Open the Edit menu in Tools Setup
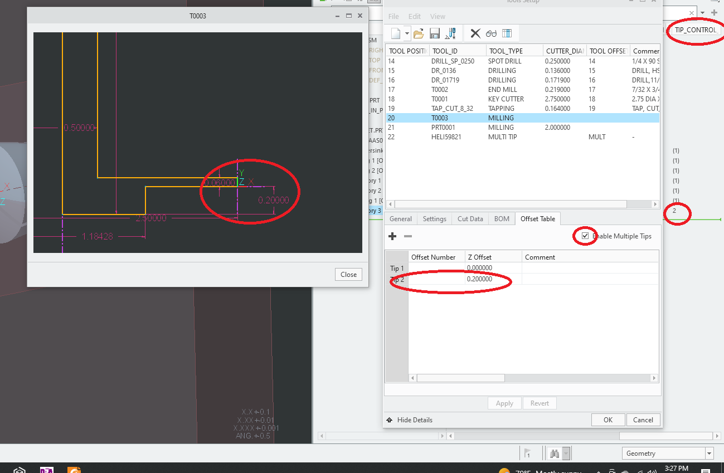 click(414, 16)
